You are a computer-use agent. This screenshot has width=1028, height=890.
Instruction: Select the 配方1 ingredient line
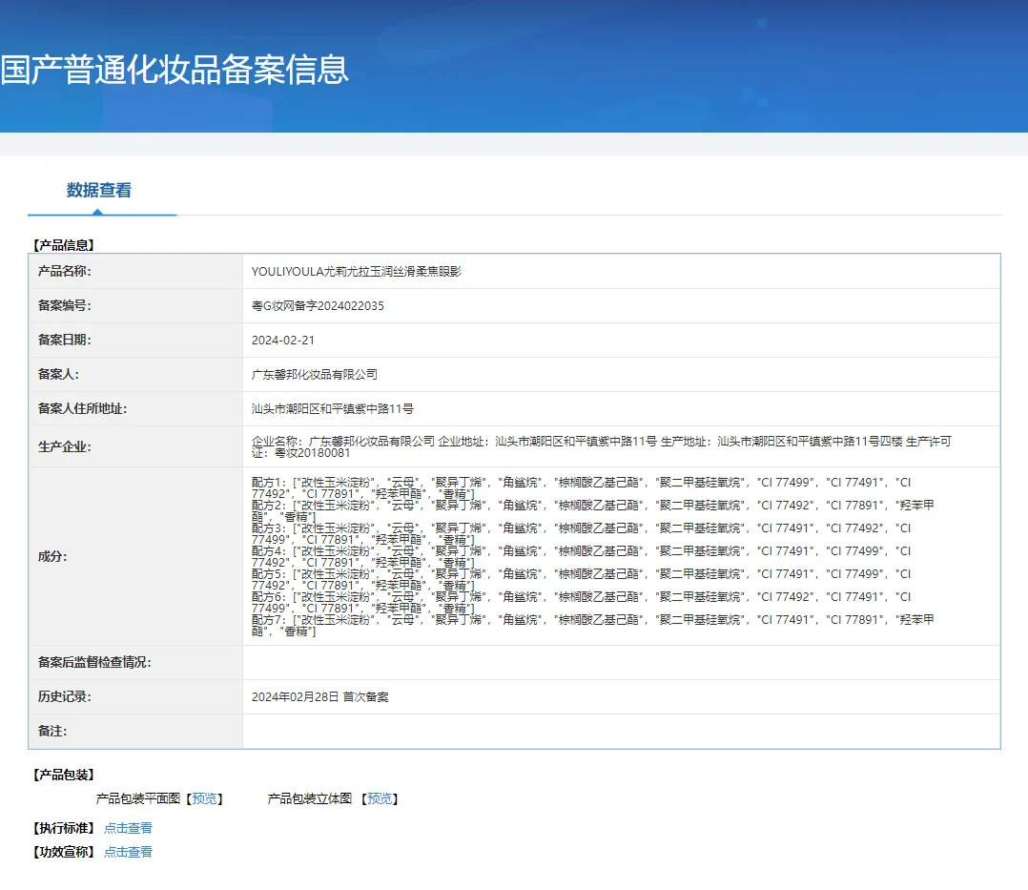pyautogui.click(x=581, y=488)
